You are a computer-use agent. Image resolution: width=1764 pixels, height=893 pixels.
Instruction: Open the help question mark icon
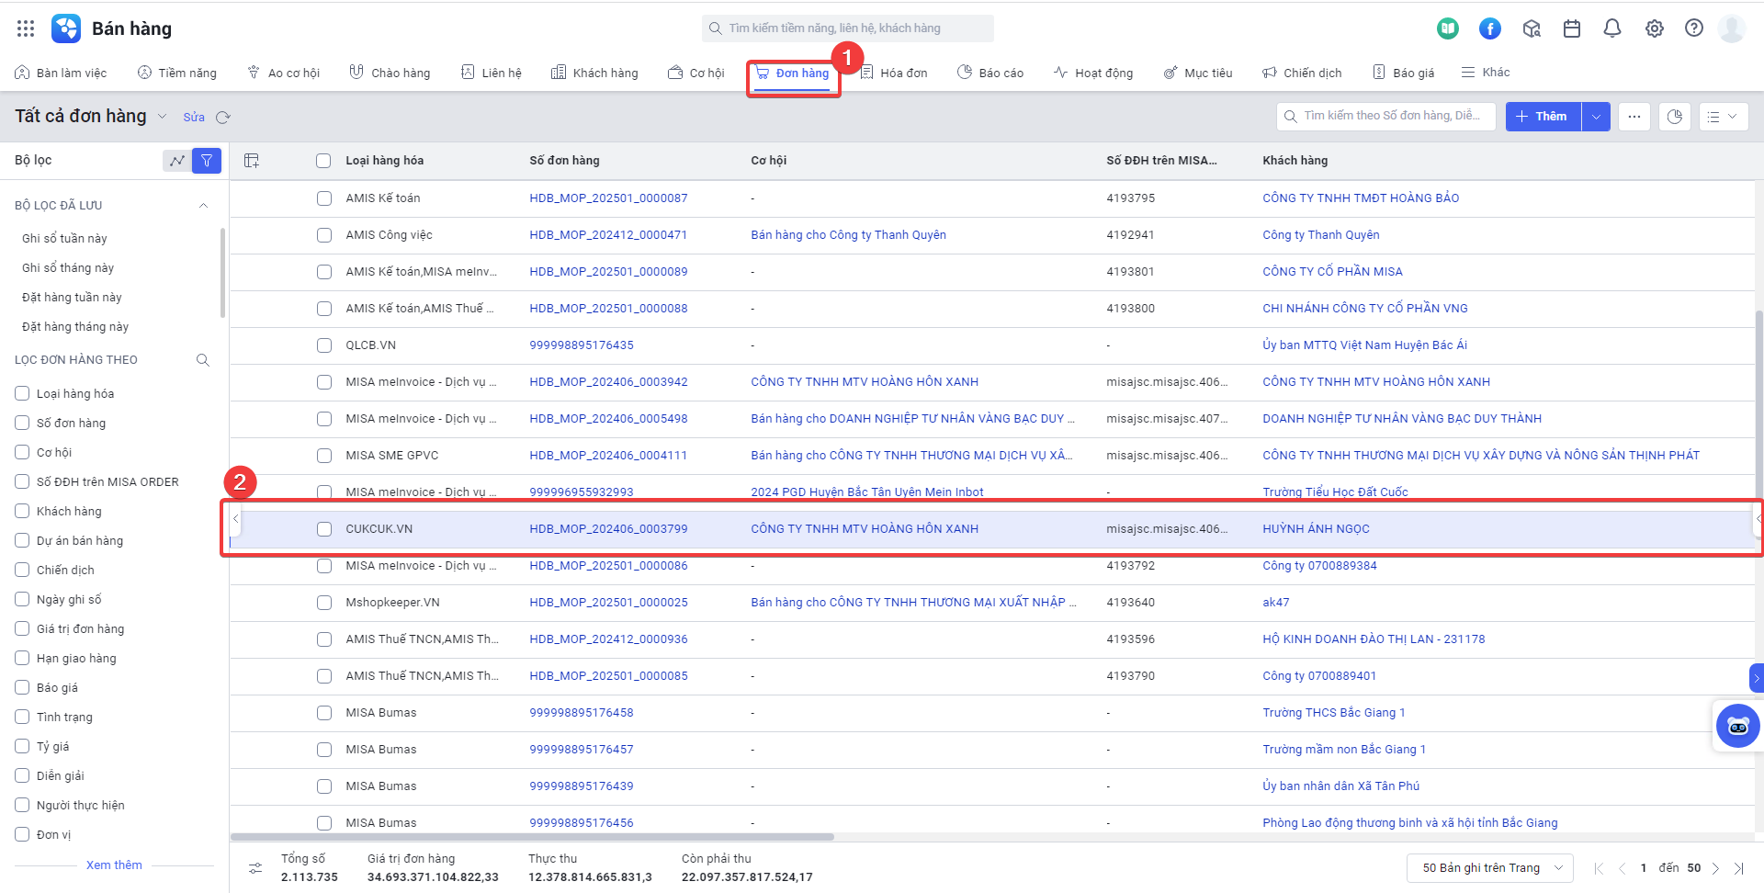point(1694,28)
